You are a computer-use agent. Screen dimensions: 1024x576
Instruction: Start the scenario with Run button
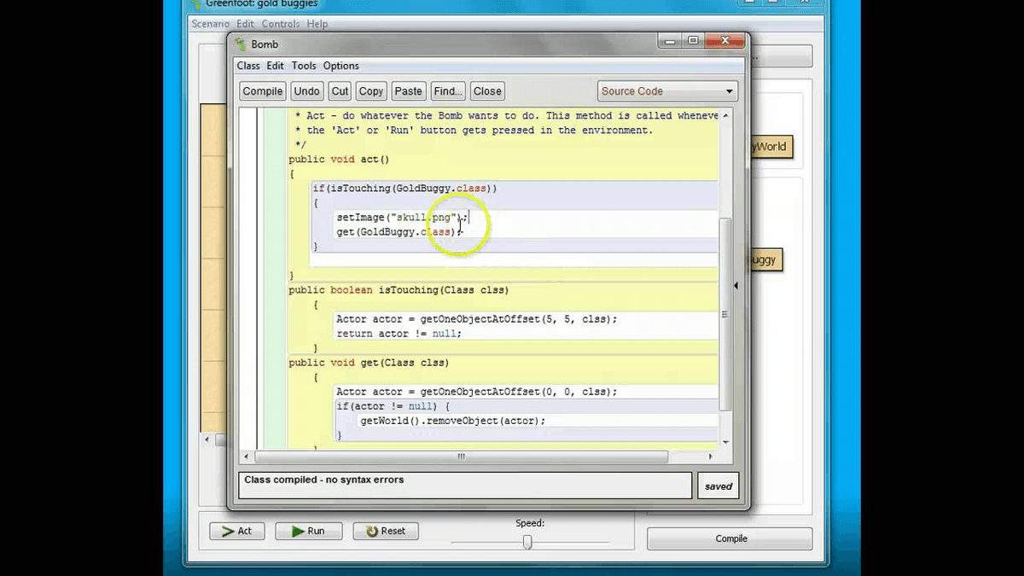308,531
